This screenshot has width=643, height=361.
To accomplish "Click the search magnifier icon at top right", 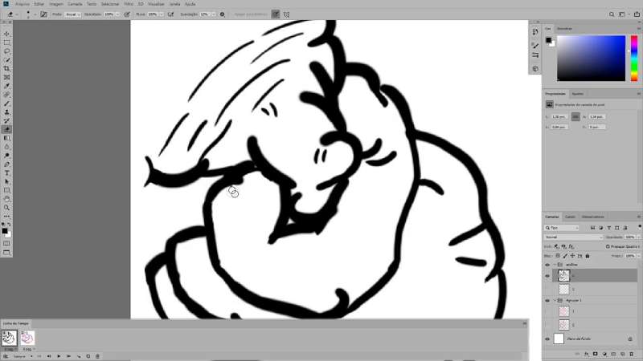I will point(612,14).
